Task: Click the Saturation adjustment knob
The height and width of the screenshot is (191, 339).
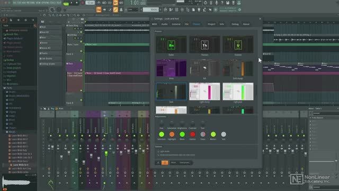Action: click(x=172, y=124)
